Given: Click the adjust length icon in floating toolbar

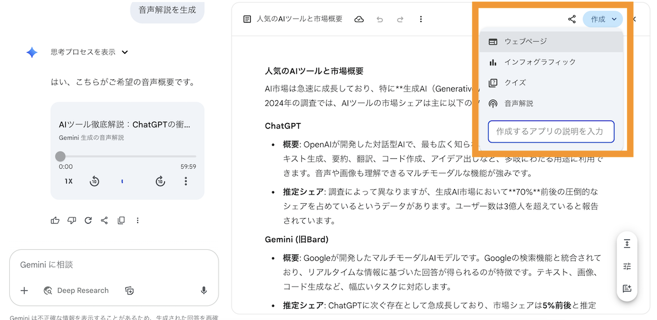Looking at the screenshot, I should click(627, 244).
